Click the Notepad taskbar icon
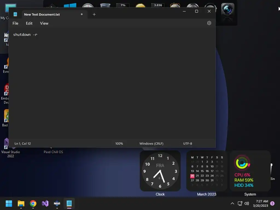The width and height of the screenshot is (280, 210). pos(69,203)
